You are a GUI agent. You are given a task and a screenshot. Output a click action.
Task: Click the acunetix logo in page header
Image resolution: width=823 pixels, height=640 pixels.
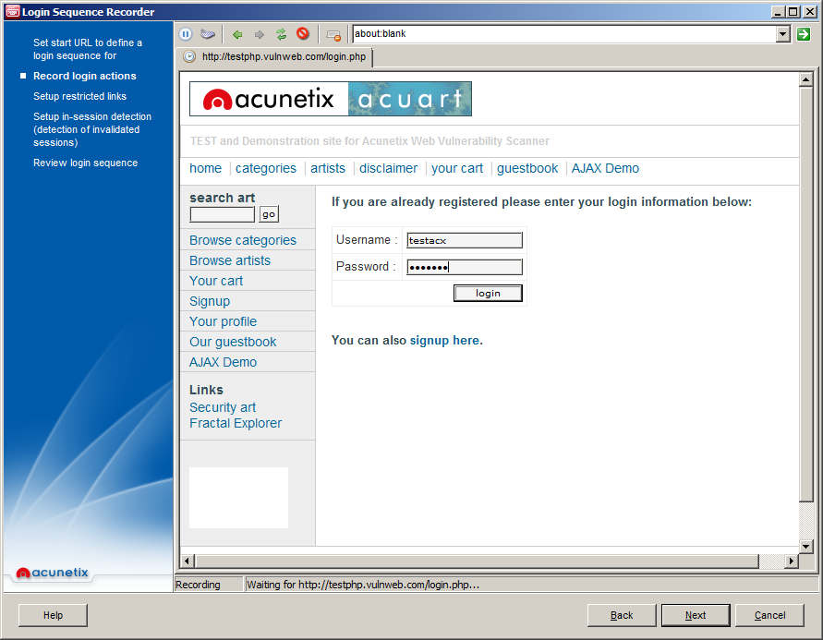point(269,99)
